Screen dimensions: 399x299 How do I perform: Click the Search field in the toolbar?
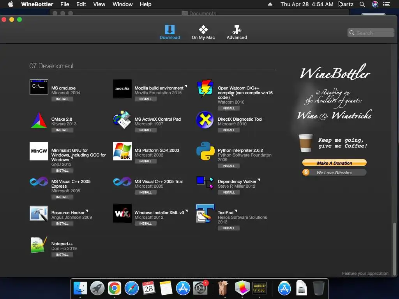tap(371, 33)
